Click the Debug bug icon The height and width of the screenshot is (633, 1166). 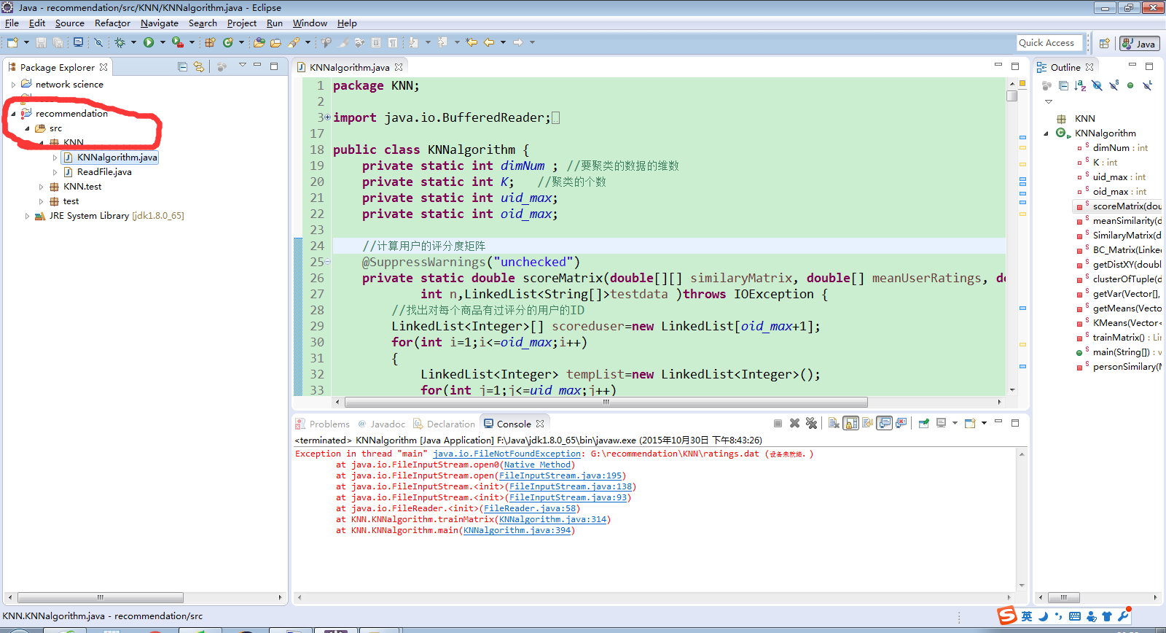point(120,43)
